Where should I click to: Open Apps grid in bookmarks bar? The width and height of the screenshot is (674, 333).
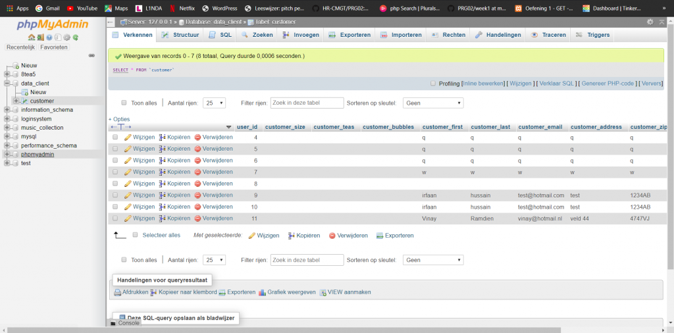18,8
